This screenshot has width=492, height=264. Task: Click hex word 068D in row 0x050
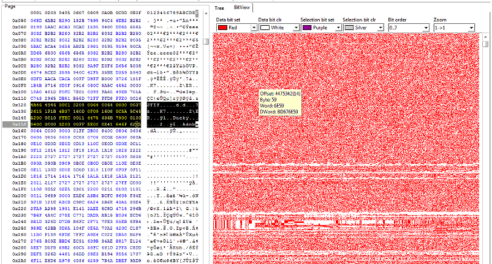pyautogui.click(x=36, y=20)
